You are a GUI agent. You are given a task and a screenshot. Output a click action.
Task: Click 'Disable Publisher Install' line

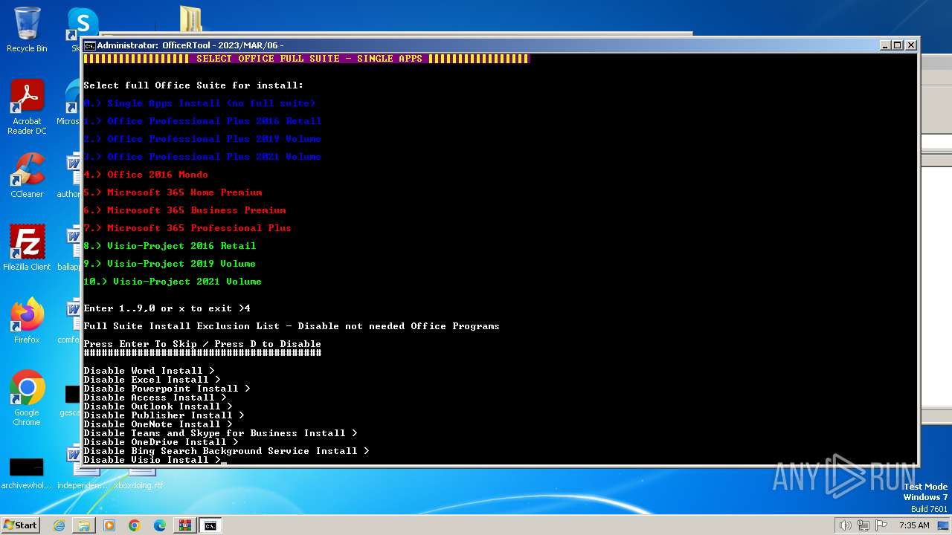click(164, 415)
